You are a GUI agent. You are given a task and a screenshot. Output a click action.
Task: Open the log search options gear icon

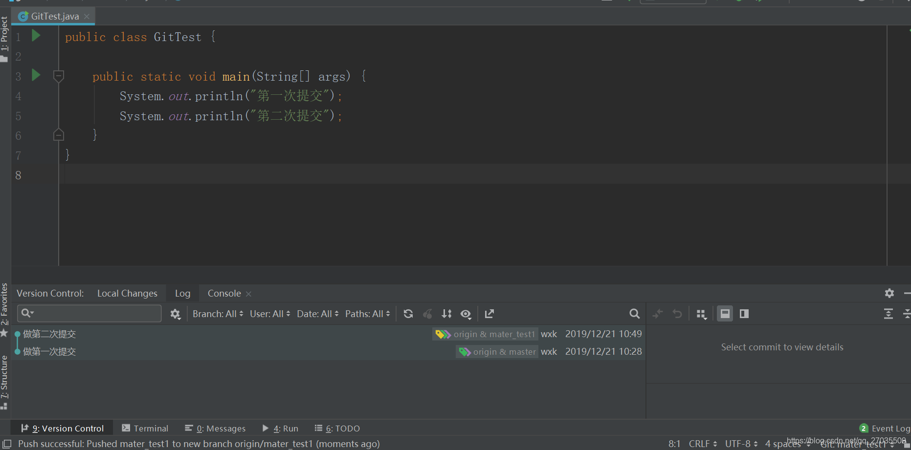click(175, 314)
